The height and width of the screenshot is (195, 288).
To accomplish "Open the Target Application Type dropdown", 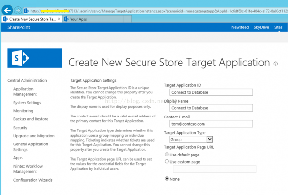I will pyautogui.click(x=191, y=139).
